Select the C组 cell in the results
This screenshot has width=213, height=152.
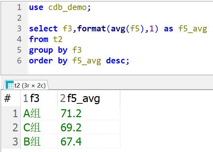coord(32,128)
